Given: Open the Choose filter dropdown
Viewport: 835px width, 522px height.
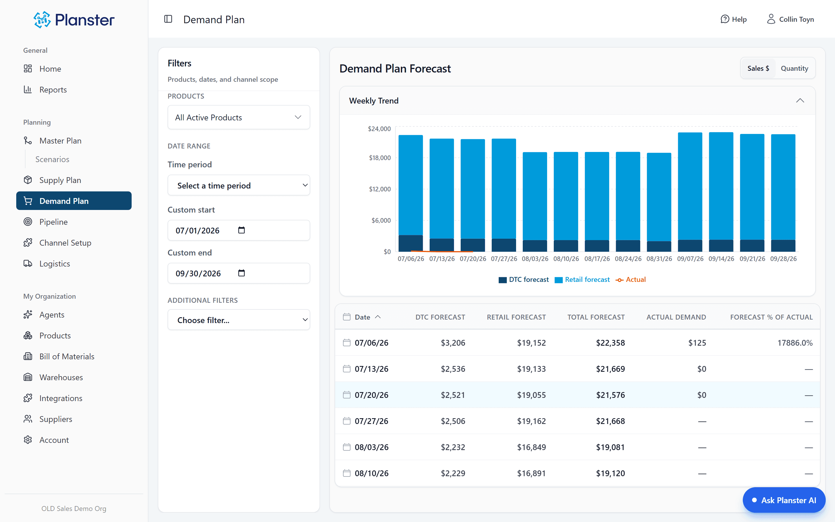Looking at the screenshot, I should [238, 320].
